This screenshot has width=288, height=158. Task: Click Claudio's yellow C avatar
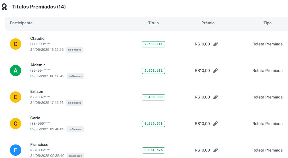[x=16, y=44]
